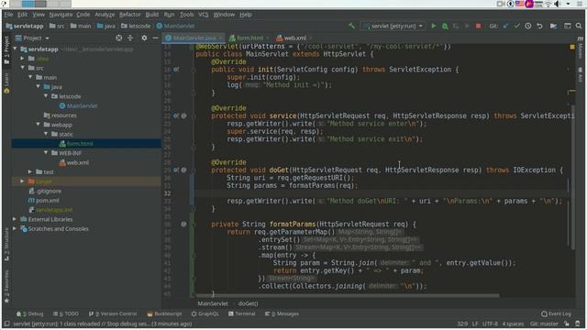Expand External Libraries node
This screenshot has width=587, height=330.
15,219
